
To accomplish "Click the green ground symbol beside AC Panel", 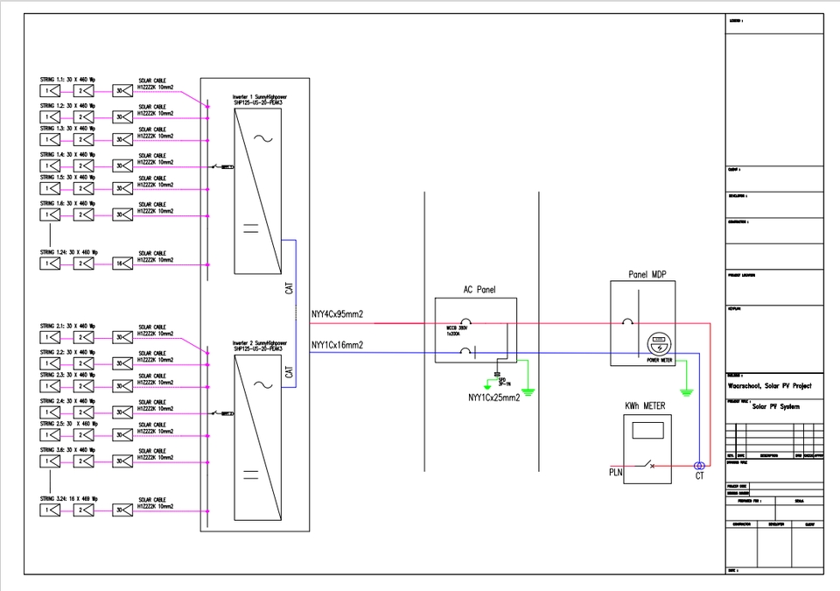I will coord(528,392).
